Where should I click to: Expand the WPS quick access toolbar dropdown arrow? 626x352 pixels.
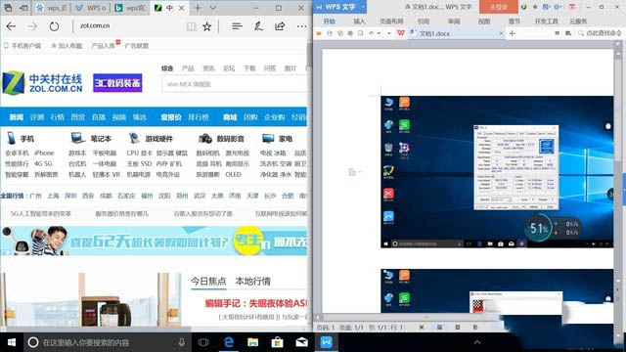[x=389, y=34]
